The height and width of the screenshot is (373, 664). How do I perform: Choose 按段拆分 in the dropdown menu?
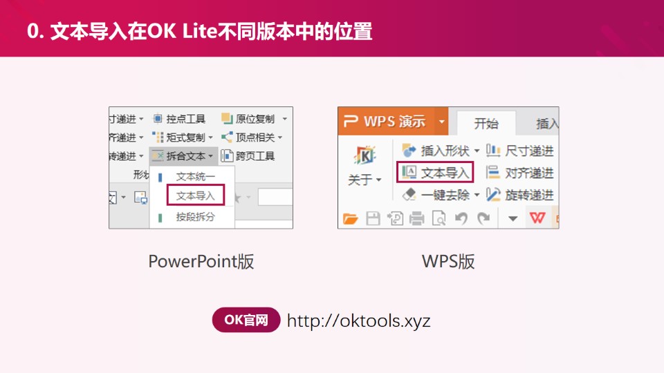click(195, 217)
